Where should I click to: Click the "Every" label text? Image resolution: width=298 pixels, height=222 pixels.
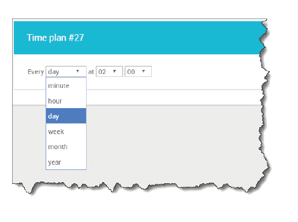pyautogui.click(x=36, y=72)
